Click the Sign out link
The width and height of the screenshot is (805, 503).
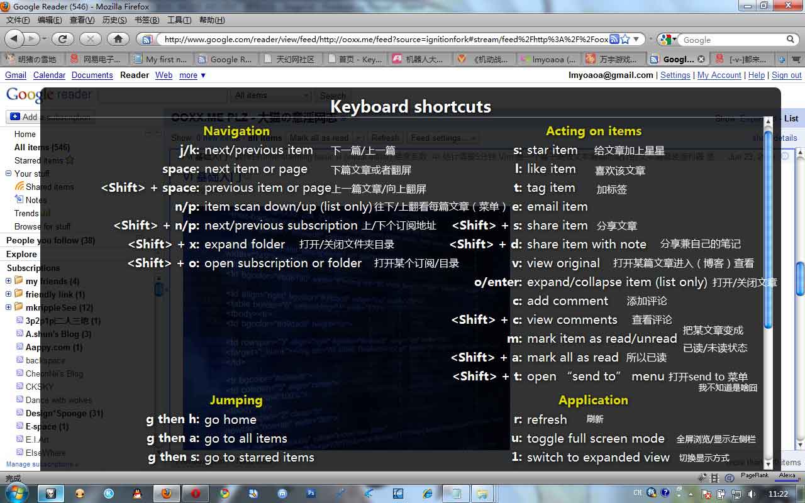[x=787, y=75]
